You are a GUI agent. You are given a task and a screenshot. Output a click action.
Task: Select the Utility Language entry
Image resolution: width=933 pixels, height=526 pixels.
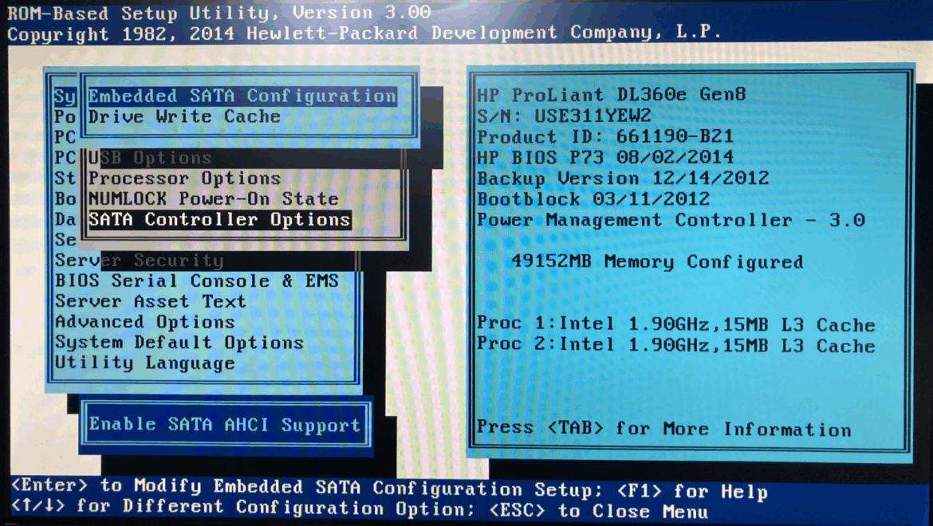click(145, 363)
